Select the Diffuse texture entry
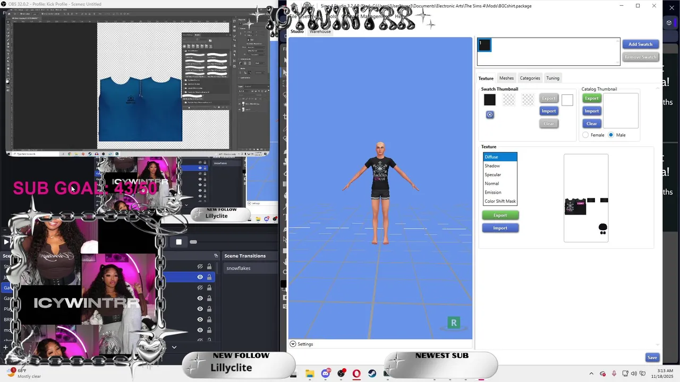Viewport: 680px width, 382px height. point(500,157)
